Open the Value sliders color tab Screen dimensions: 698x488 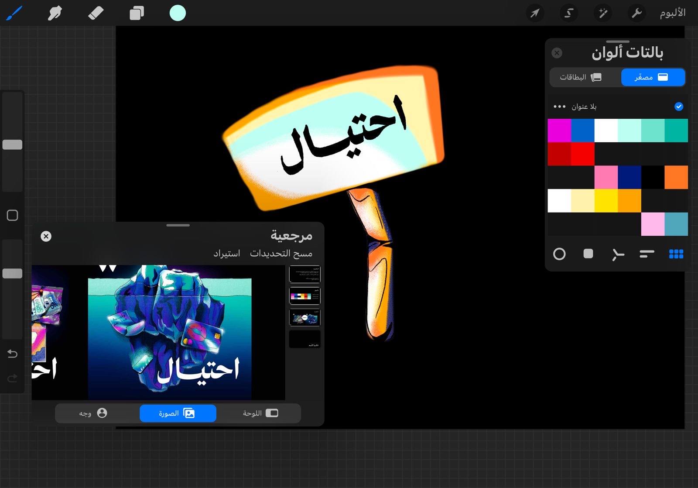(647, 254)
